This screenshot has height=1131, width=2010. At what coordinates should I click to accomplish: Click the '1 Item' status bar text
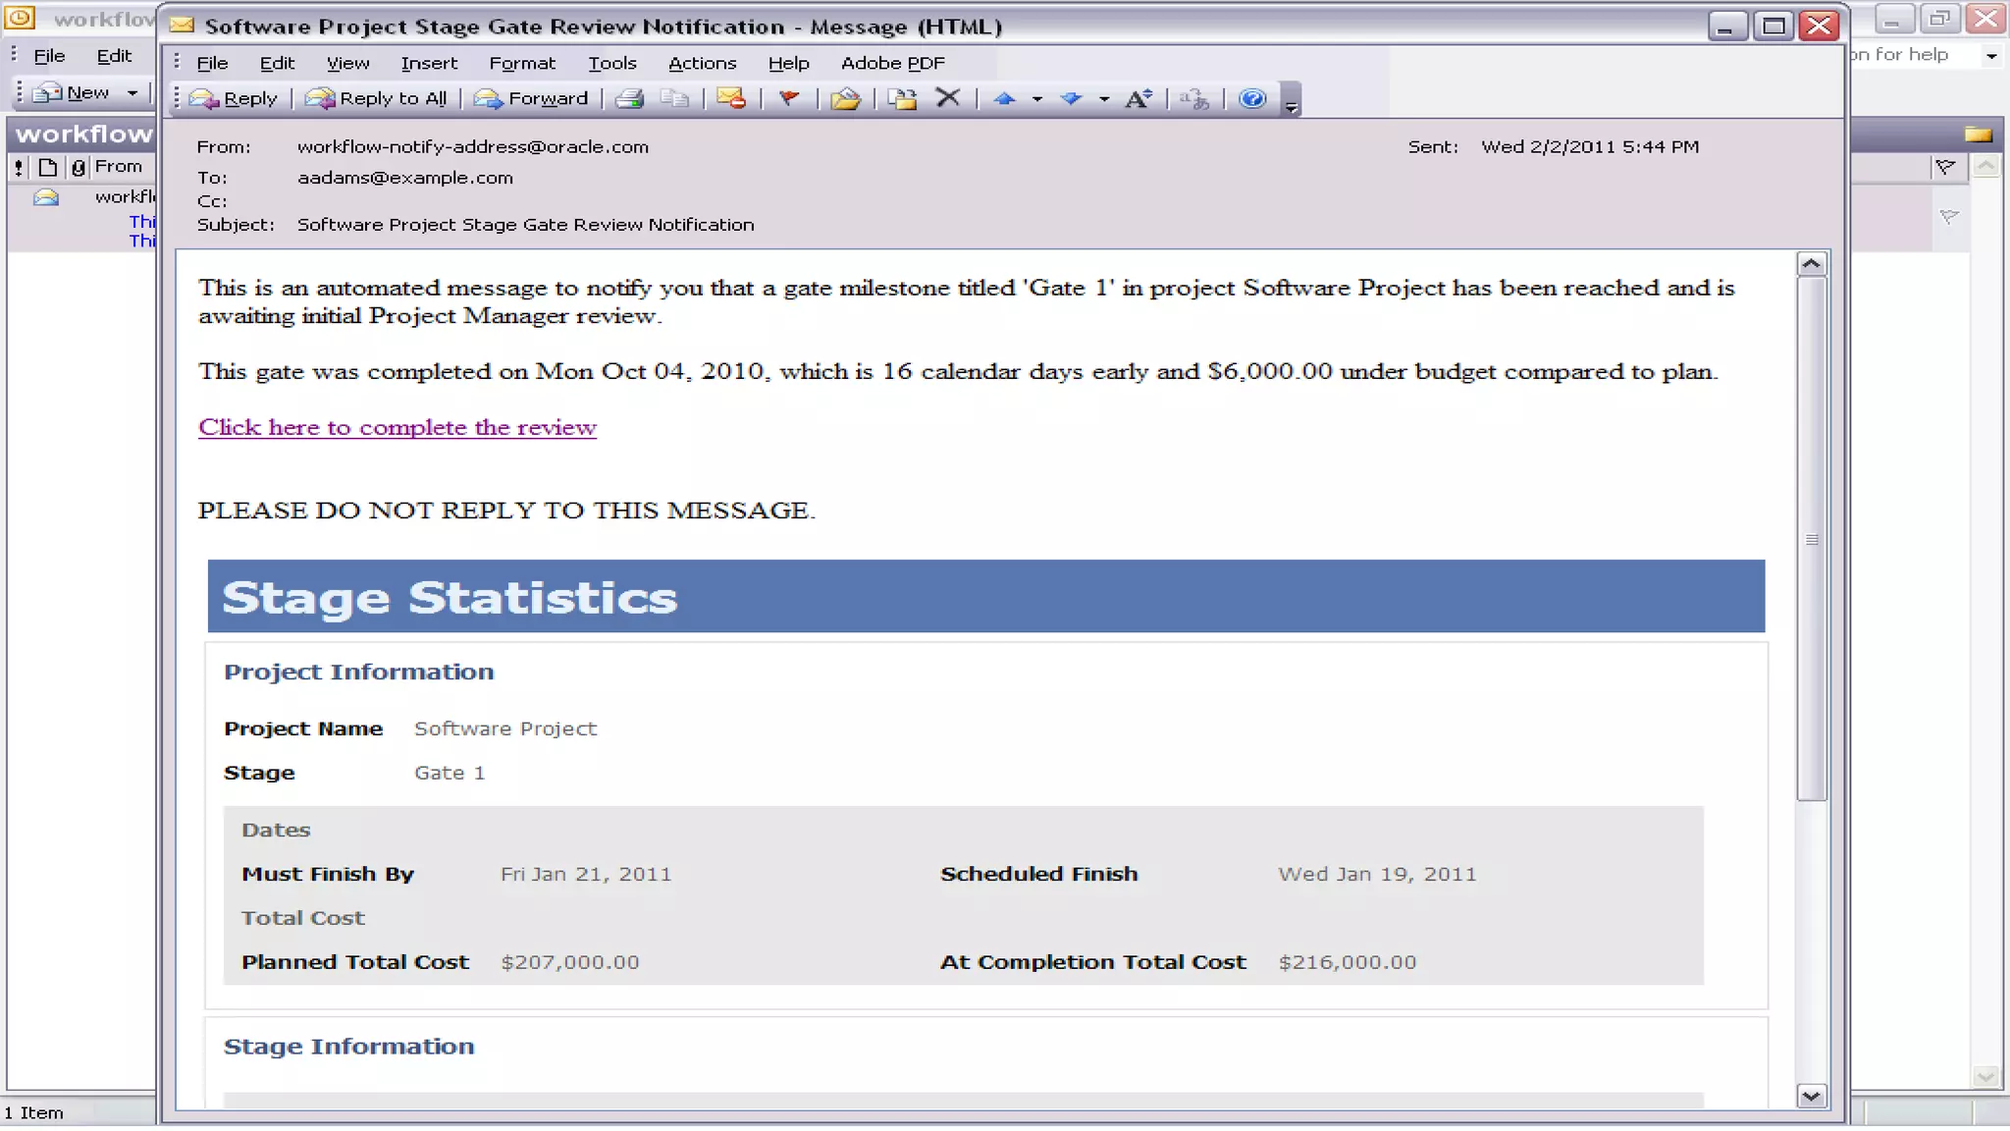33,1112
